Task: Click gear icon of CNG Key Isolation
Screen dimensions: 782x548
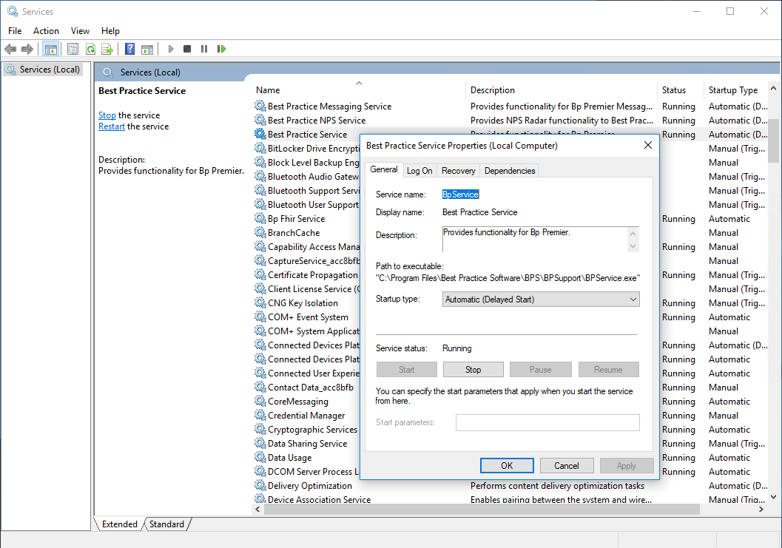Action: point(260,302)
